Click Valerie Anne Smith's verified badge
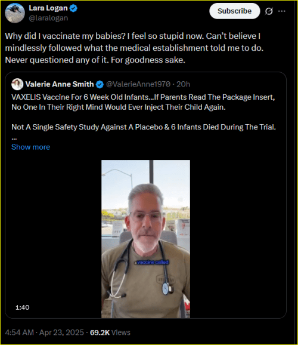Screen dimensions: 298x345 pyautogui.click(x=100, y=84)
